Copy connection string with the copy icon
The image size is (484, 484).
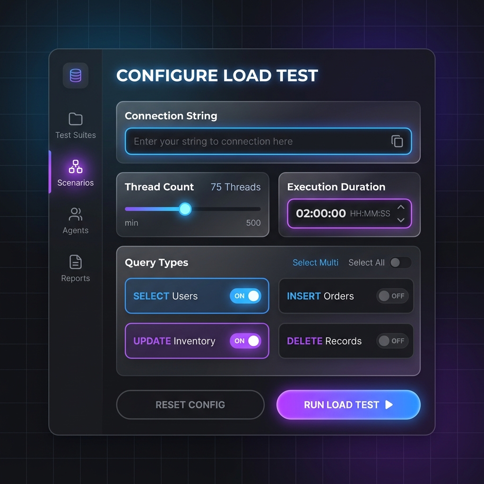click(397, 141)
